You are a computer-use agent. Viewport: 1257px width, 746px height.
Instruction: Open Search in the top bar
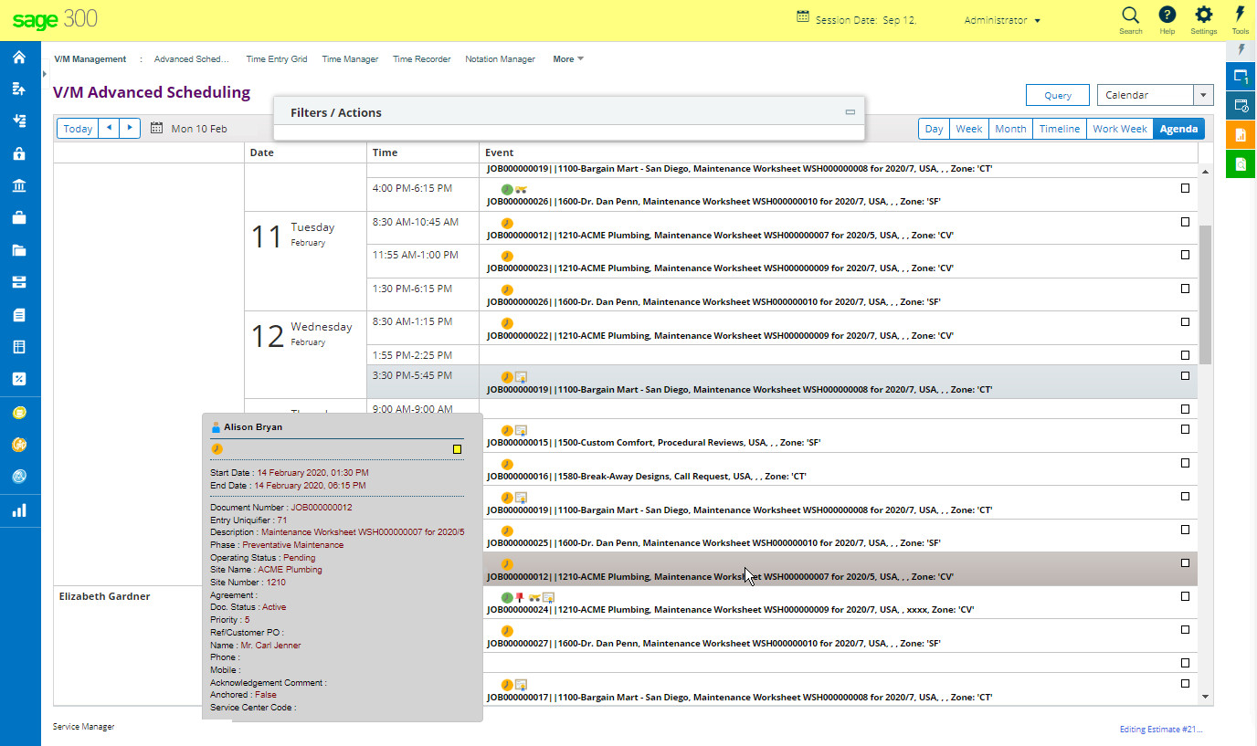point(1130,19)
